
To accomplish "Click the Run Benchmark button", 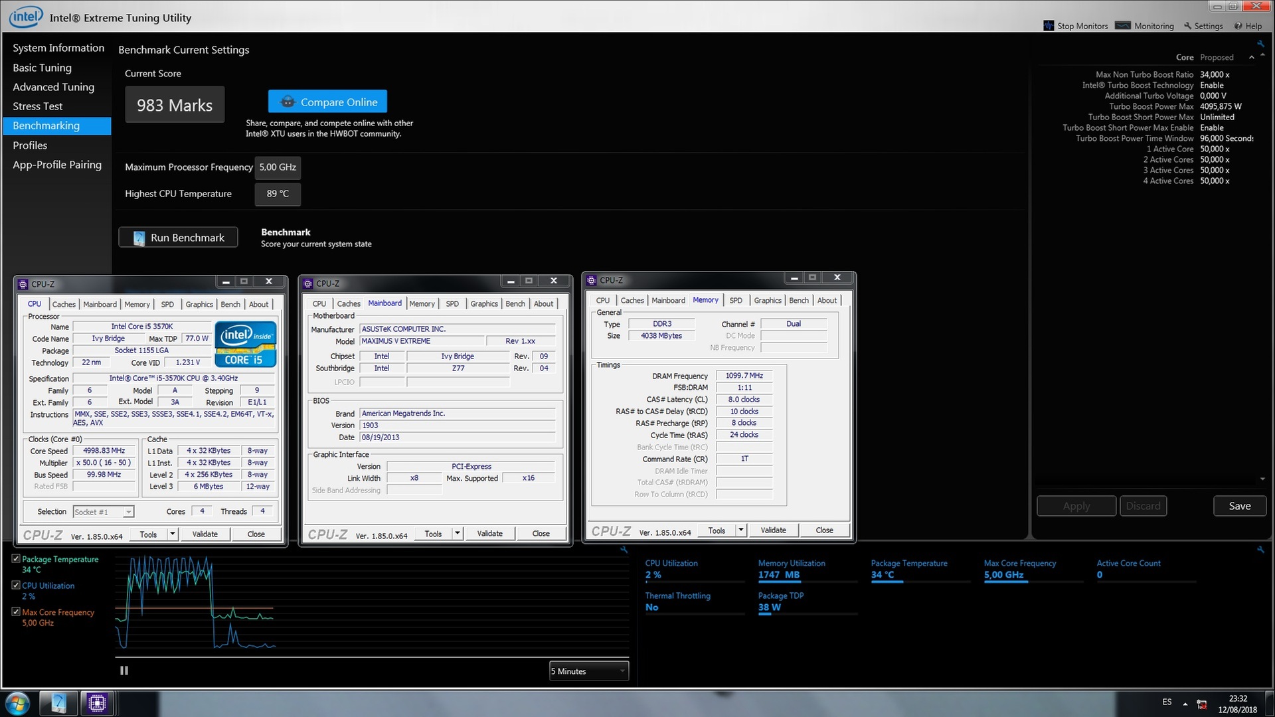I will coord(178,238).
